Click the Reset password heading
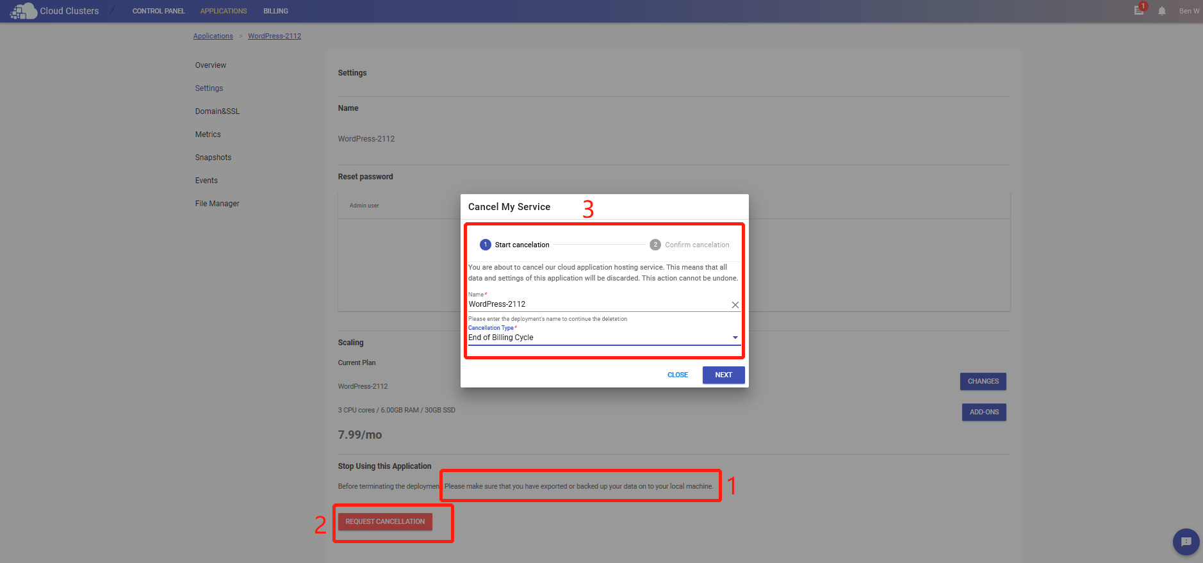The image size is (1203, 563). (x=365, y=177)
